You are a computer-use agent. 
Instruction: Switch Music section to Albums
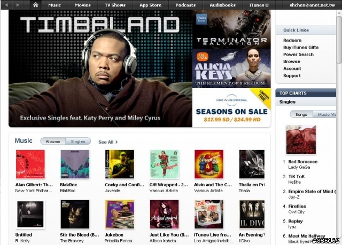(53, 141)
